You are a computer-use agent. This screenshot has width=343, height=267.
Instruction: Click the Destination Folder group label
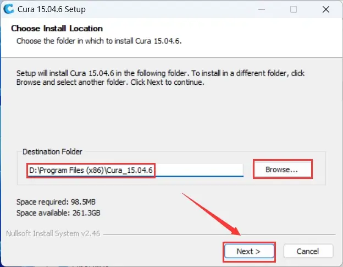click(52, 151)
